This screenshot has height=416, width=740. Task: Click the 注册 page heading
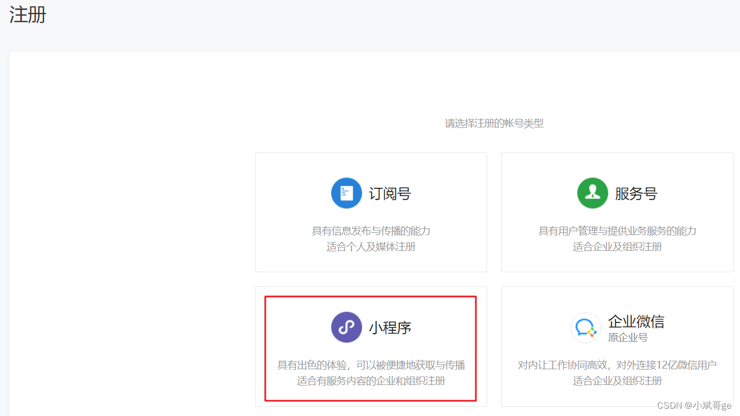pyautogui.click(x=28, y=15)
